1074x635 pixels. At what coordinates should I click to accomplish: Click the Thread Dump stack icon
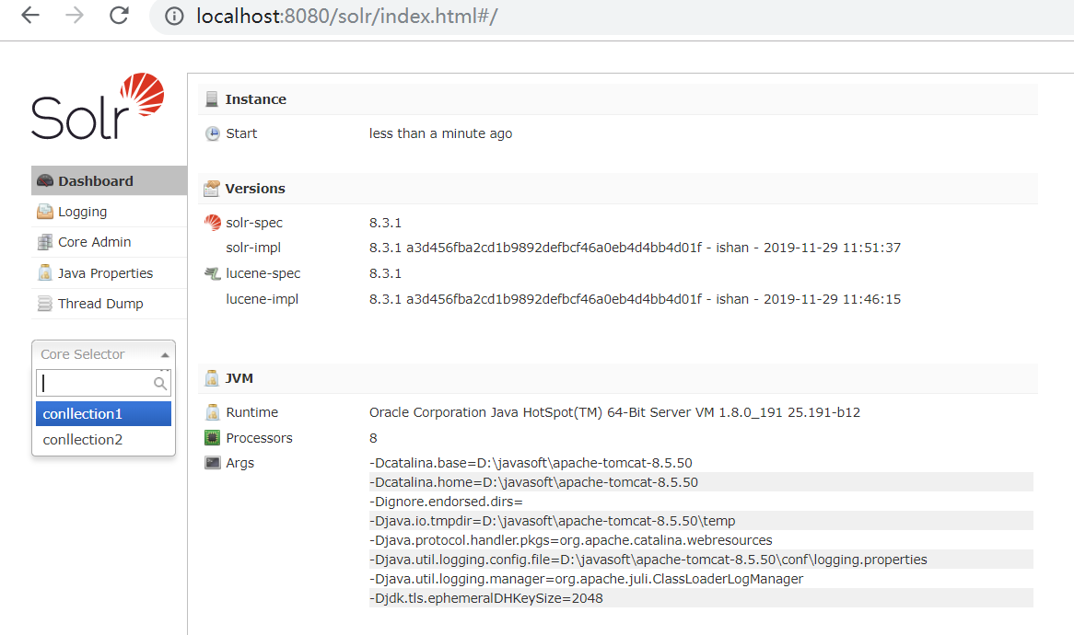pos(44,303)
